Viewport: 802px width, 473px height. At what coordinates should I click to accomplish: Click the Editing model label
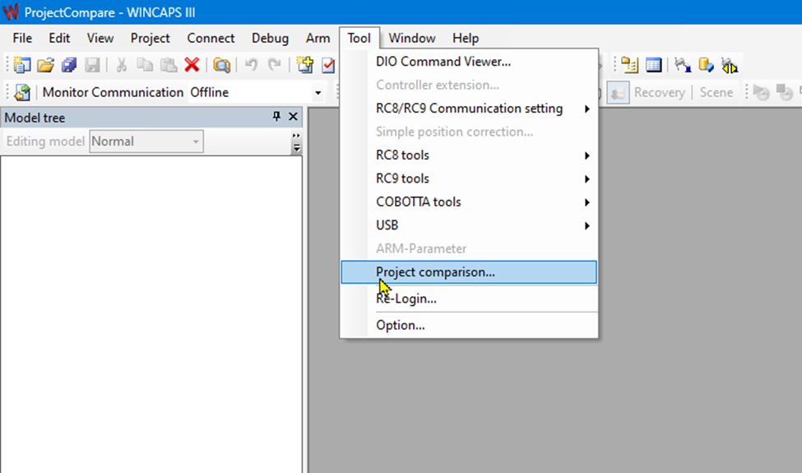[45, 141]
